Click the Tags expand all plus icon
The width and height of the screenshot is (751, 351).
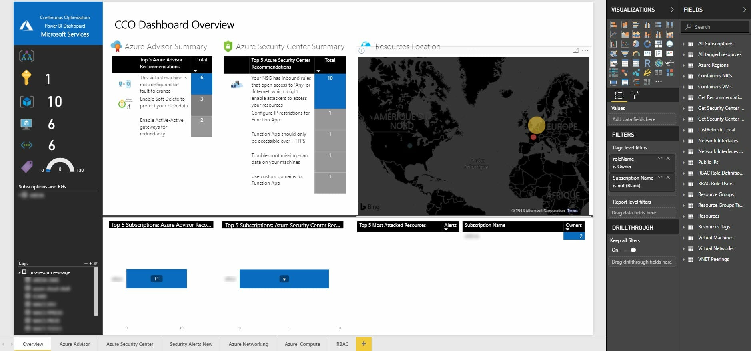[91, 264]
